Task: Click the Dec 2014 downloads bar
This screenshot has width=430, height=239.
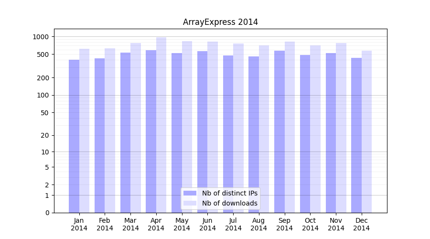Action: (367, 132)
